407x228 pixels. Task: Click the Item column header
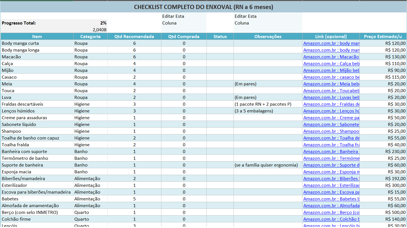36,36
